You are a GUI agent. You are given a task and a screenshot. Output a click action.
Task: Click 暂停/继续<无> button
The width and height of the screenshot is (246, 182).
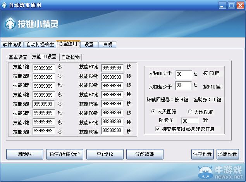[x=65, y=154]
